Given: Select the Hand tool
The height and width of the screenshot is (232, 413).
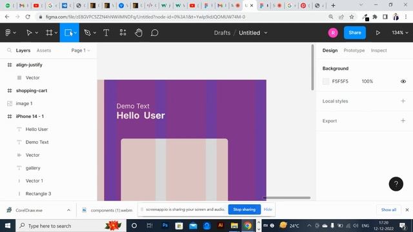Looking at the screenshot, I should [x=139, y=33].
